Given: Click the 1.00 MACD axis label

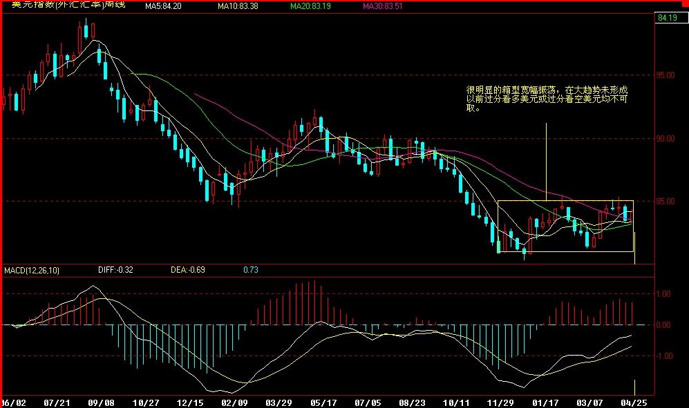Looking at the screenshot, I should coord(663,294).
